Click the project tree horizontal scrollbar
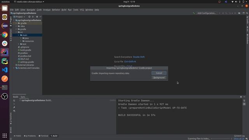 click(x=19, y=94)
